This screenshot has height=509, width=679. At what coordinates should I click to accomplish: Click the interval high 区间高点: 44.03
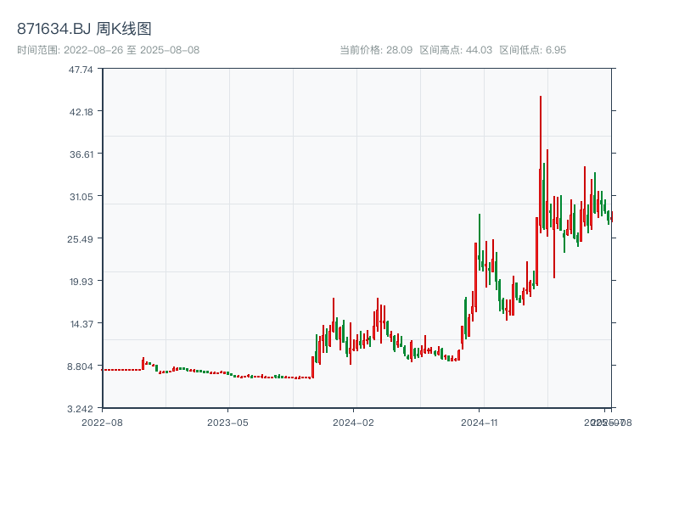(x=456, y=50)
